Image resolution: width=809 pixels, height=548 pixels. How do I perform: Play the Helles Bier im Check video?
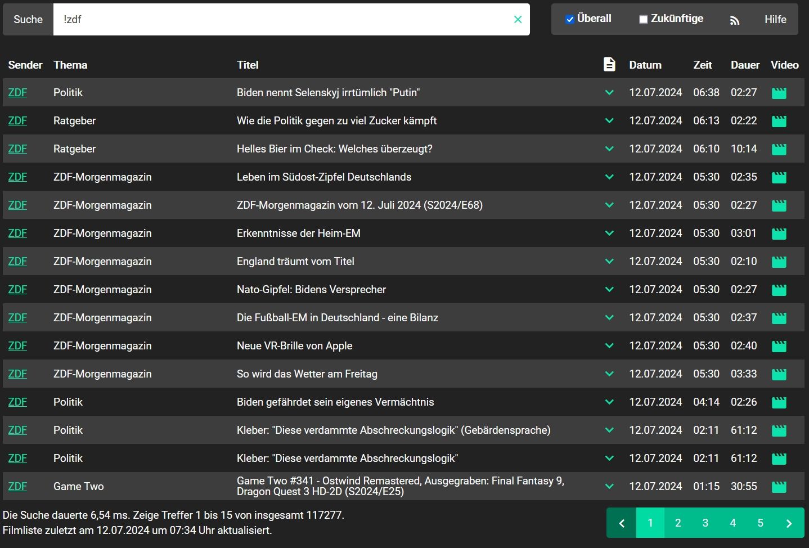pyautogui.click(x=779, y=149)
